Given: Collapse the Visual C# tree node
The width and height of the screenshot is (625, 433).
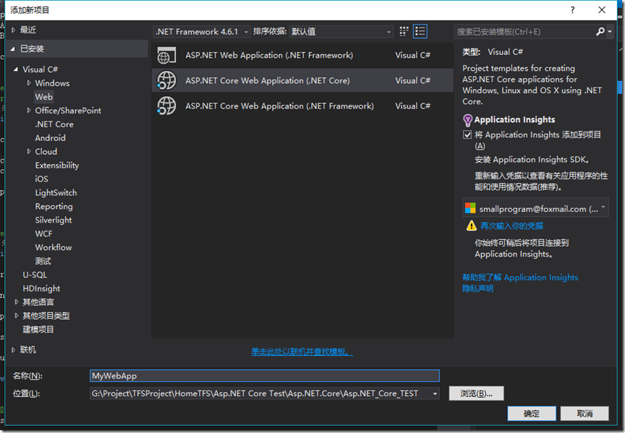Looking at the screenshot, I should [x=16, y=69].
